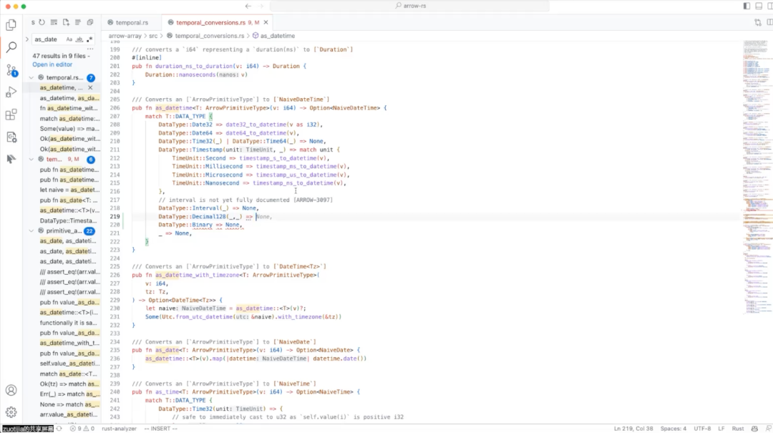Open 'match as_datetime:...' search result

click(x=69, y=118)
